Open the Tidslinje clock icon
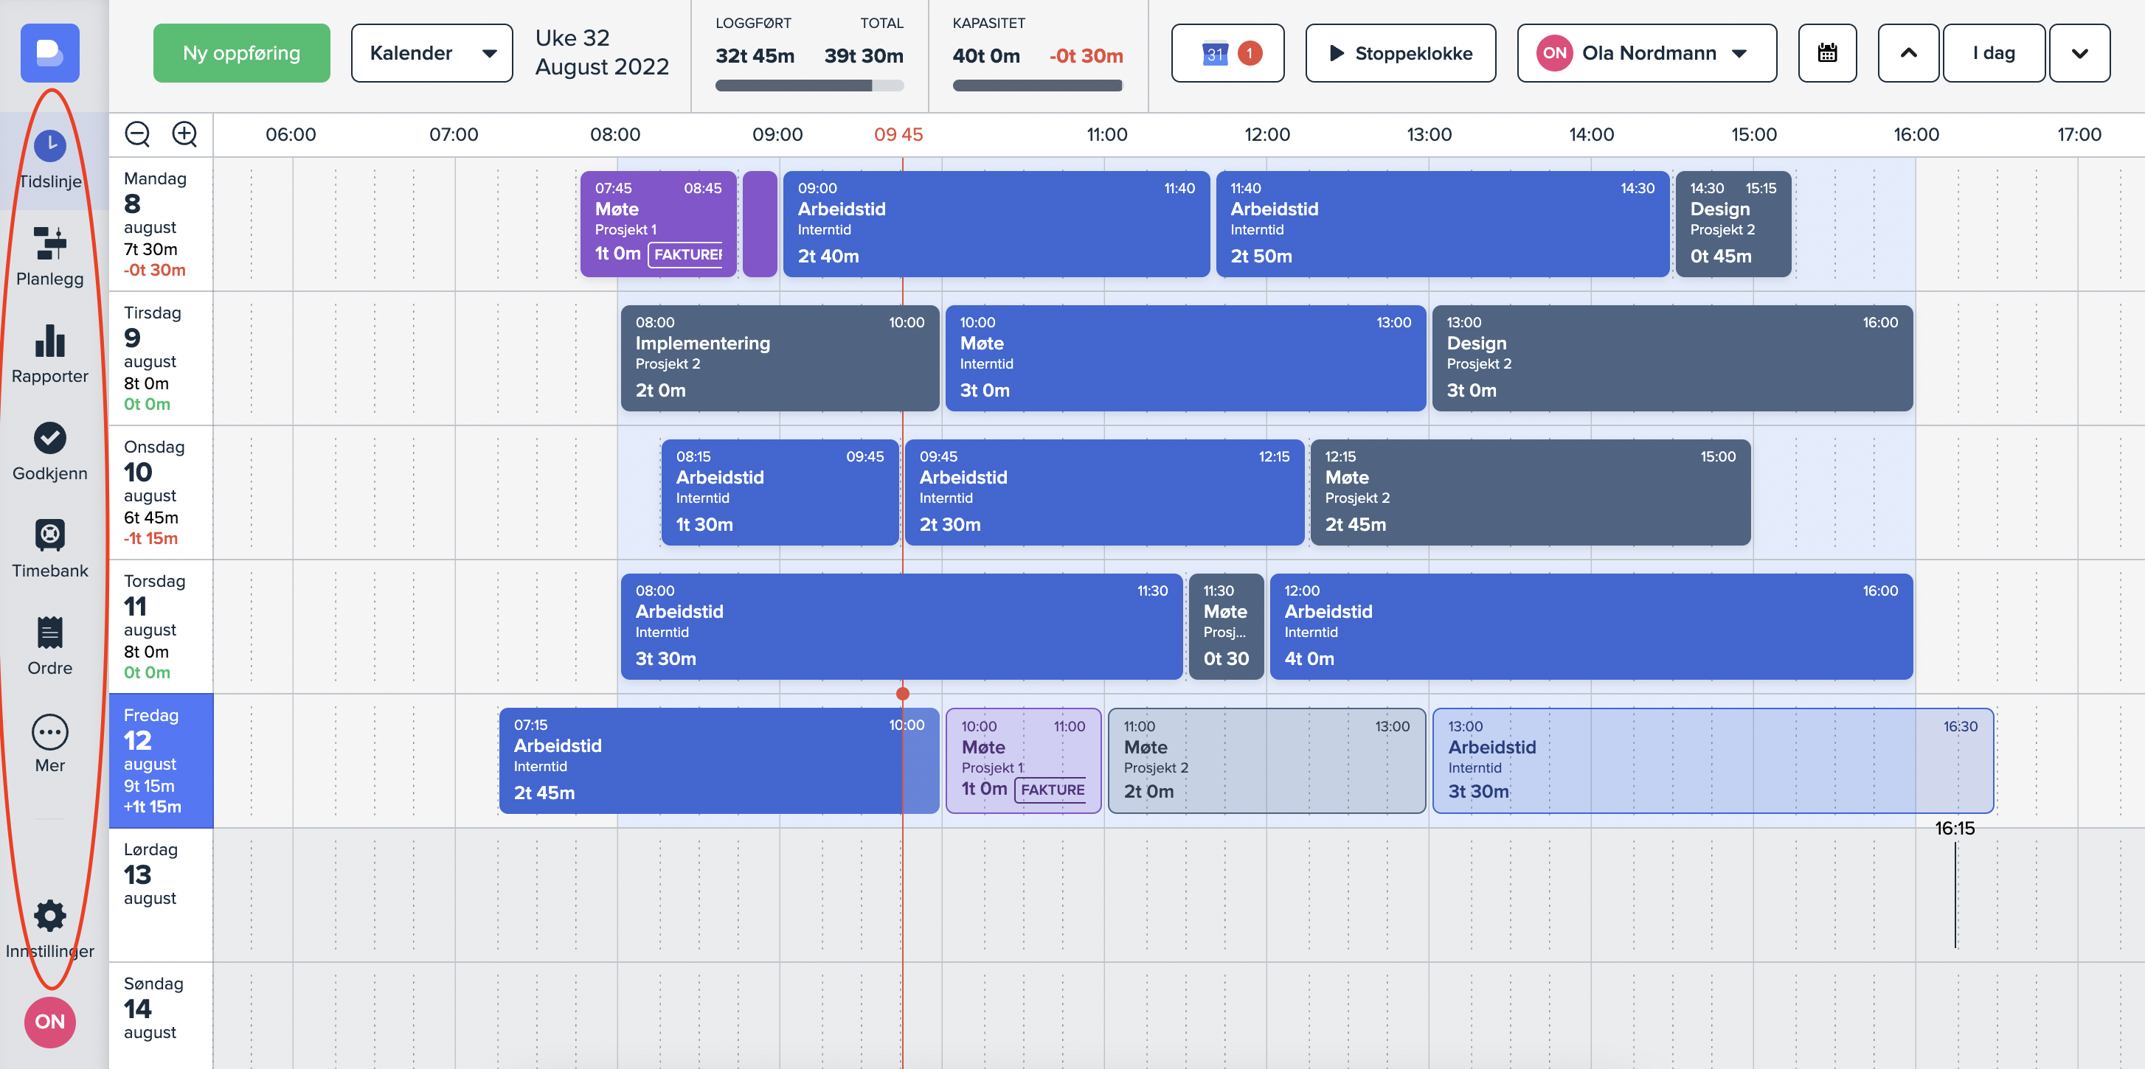 click(x=50, y=147)
